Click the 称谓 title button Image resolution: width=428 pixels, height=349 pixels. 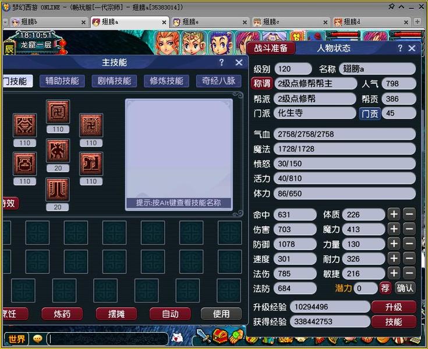pos(262,83)
